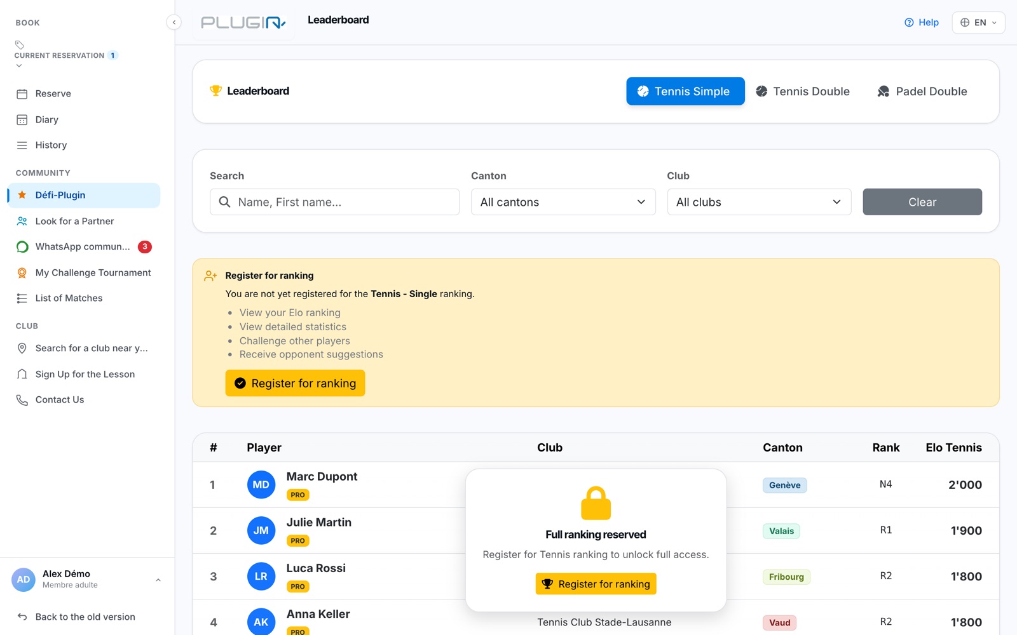Open List of Matches page

point(84,298)
